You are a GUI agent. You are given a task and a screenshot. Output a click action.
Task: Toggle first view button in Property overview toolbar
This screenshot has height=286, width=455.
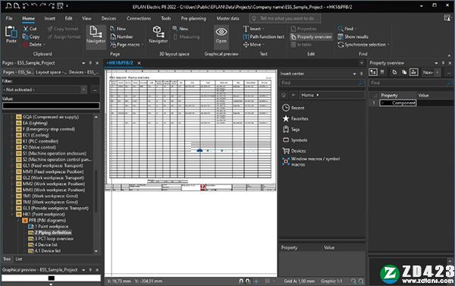tap(373, 72)
